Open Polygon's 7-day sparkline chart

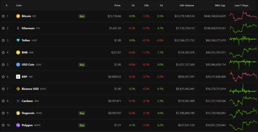coord(243,125)
